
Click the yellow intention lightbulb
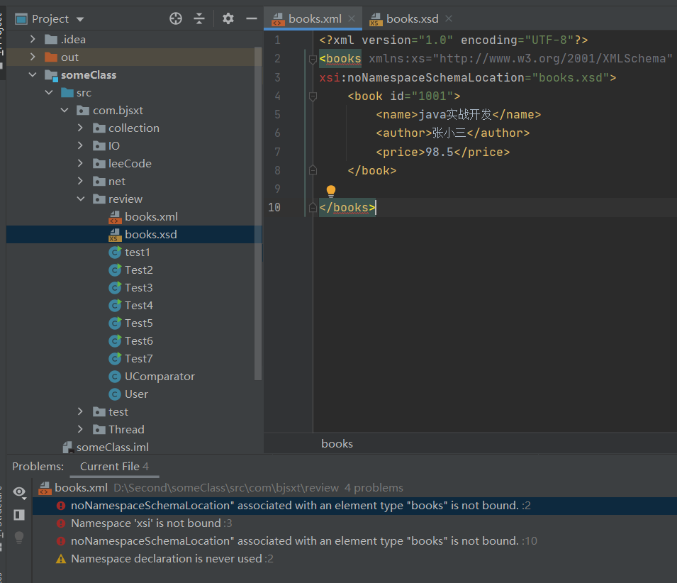click(x=331, y=191)
